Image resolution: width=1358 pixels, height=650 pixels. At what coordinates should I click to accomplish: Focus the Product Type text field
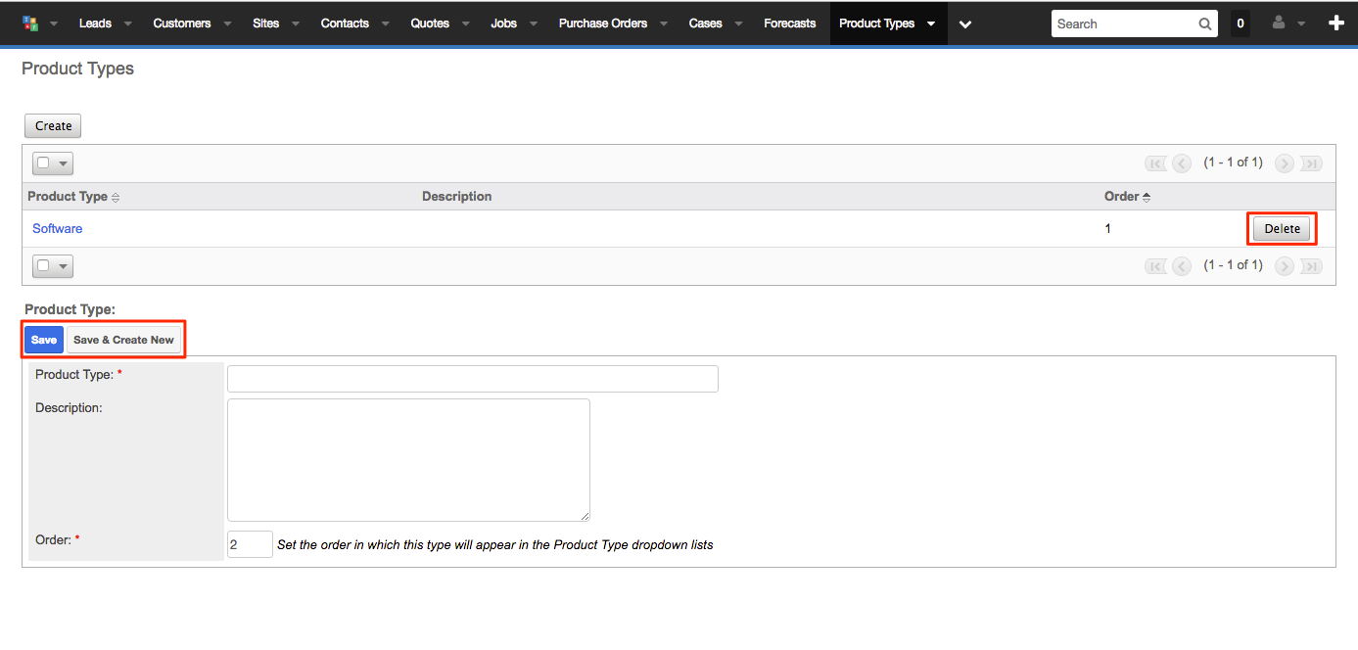tap(473, 379)
